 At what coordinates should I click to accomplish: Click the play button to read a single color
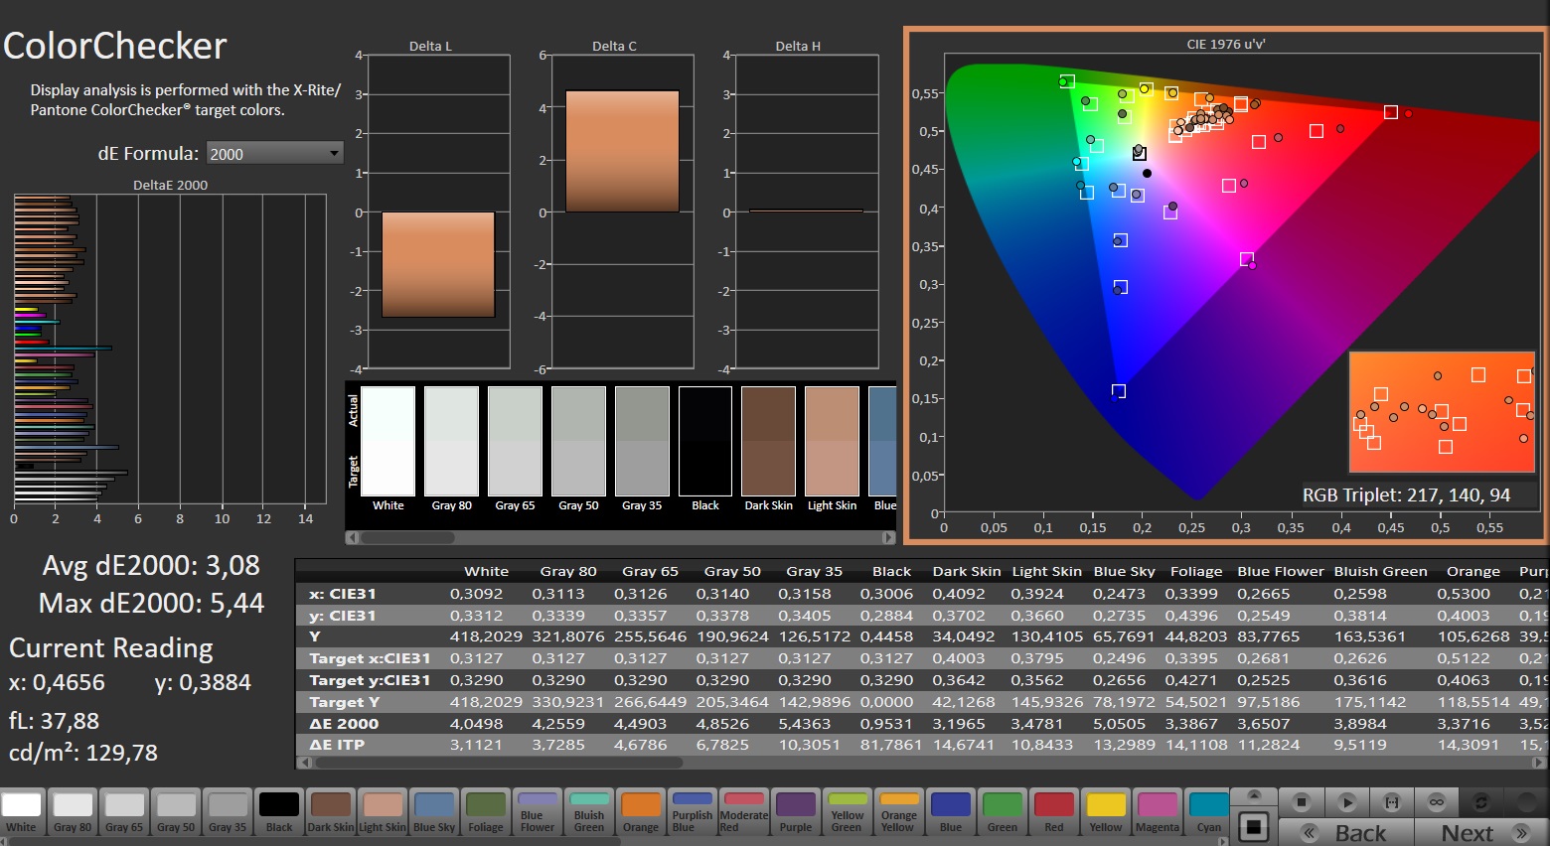(1347, 801)
